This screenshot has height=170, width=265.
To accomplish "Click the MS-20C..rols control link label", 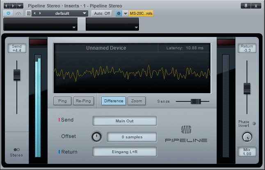I will point(141,13).
